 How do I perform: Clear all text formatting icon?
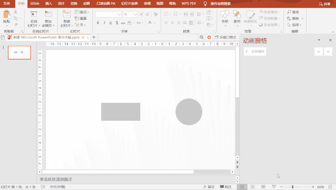[156, 14]
